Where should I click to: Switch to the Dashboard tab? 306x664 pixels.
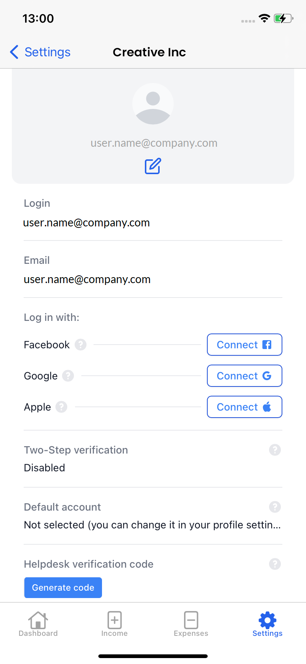click(38, 624)
